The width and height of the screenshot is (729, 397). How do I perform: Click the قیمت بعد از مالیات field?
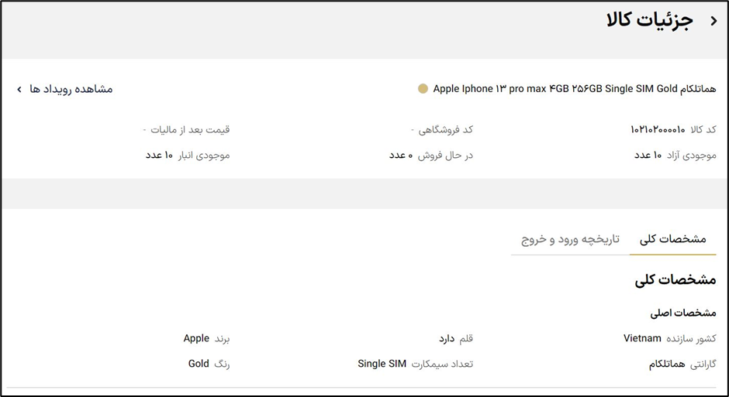186,129
